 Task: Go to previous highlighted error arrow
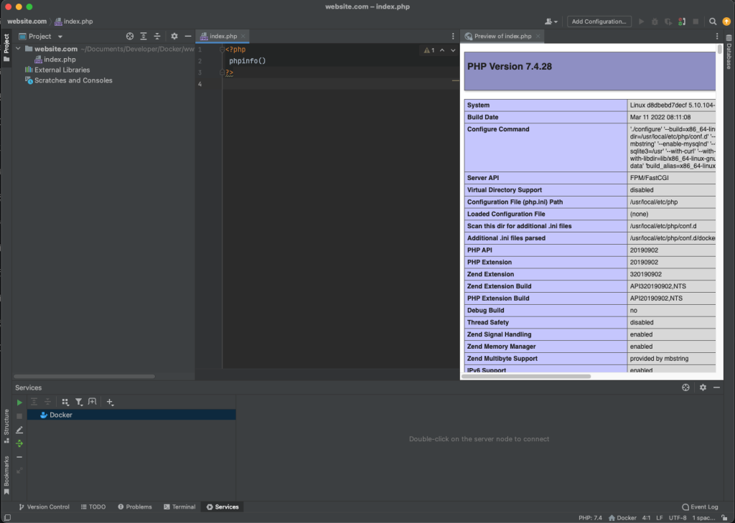(x=442, y=50)
